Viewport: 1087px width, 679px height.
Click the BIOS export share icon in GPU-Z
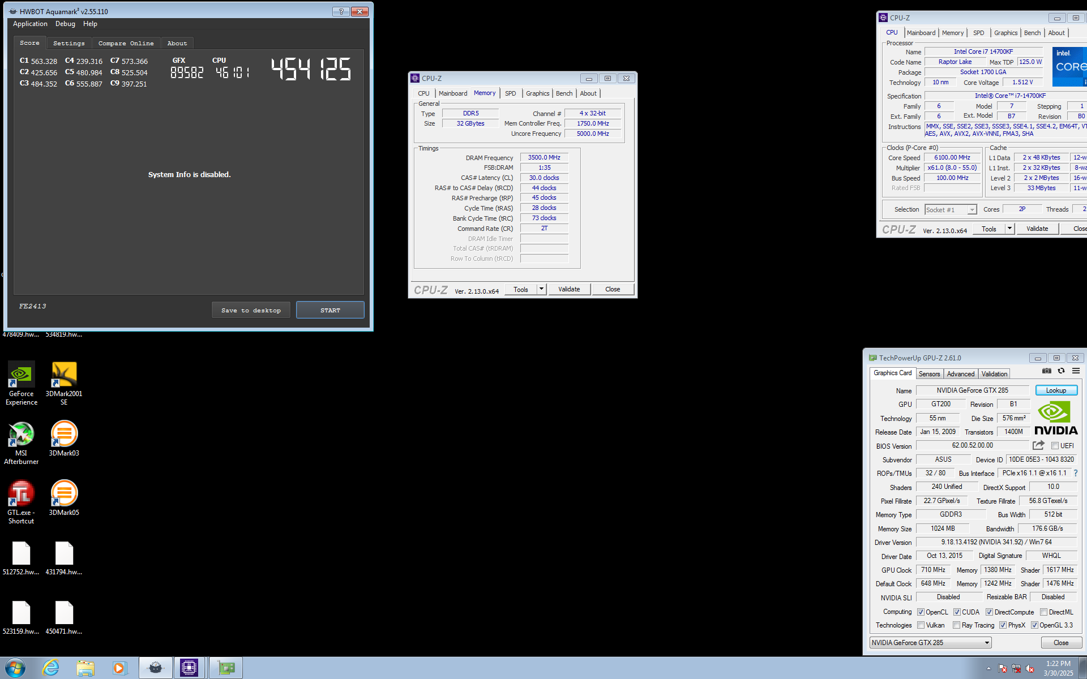(1038, 445)
